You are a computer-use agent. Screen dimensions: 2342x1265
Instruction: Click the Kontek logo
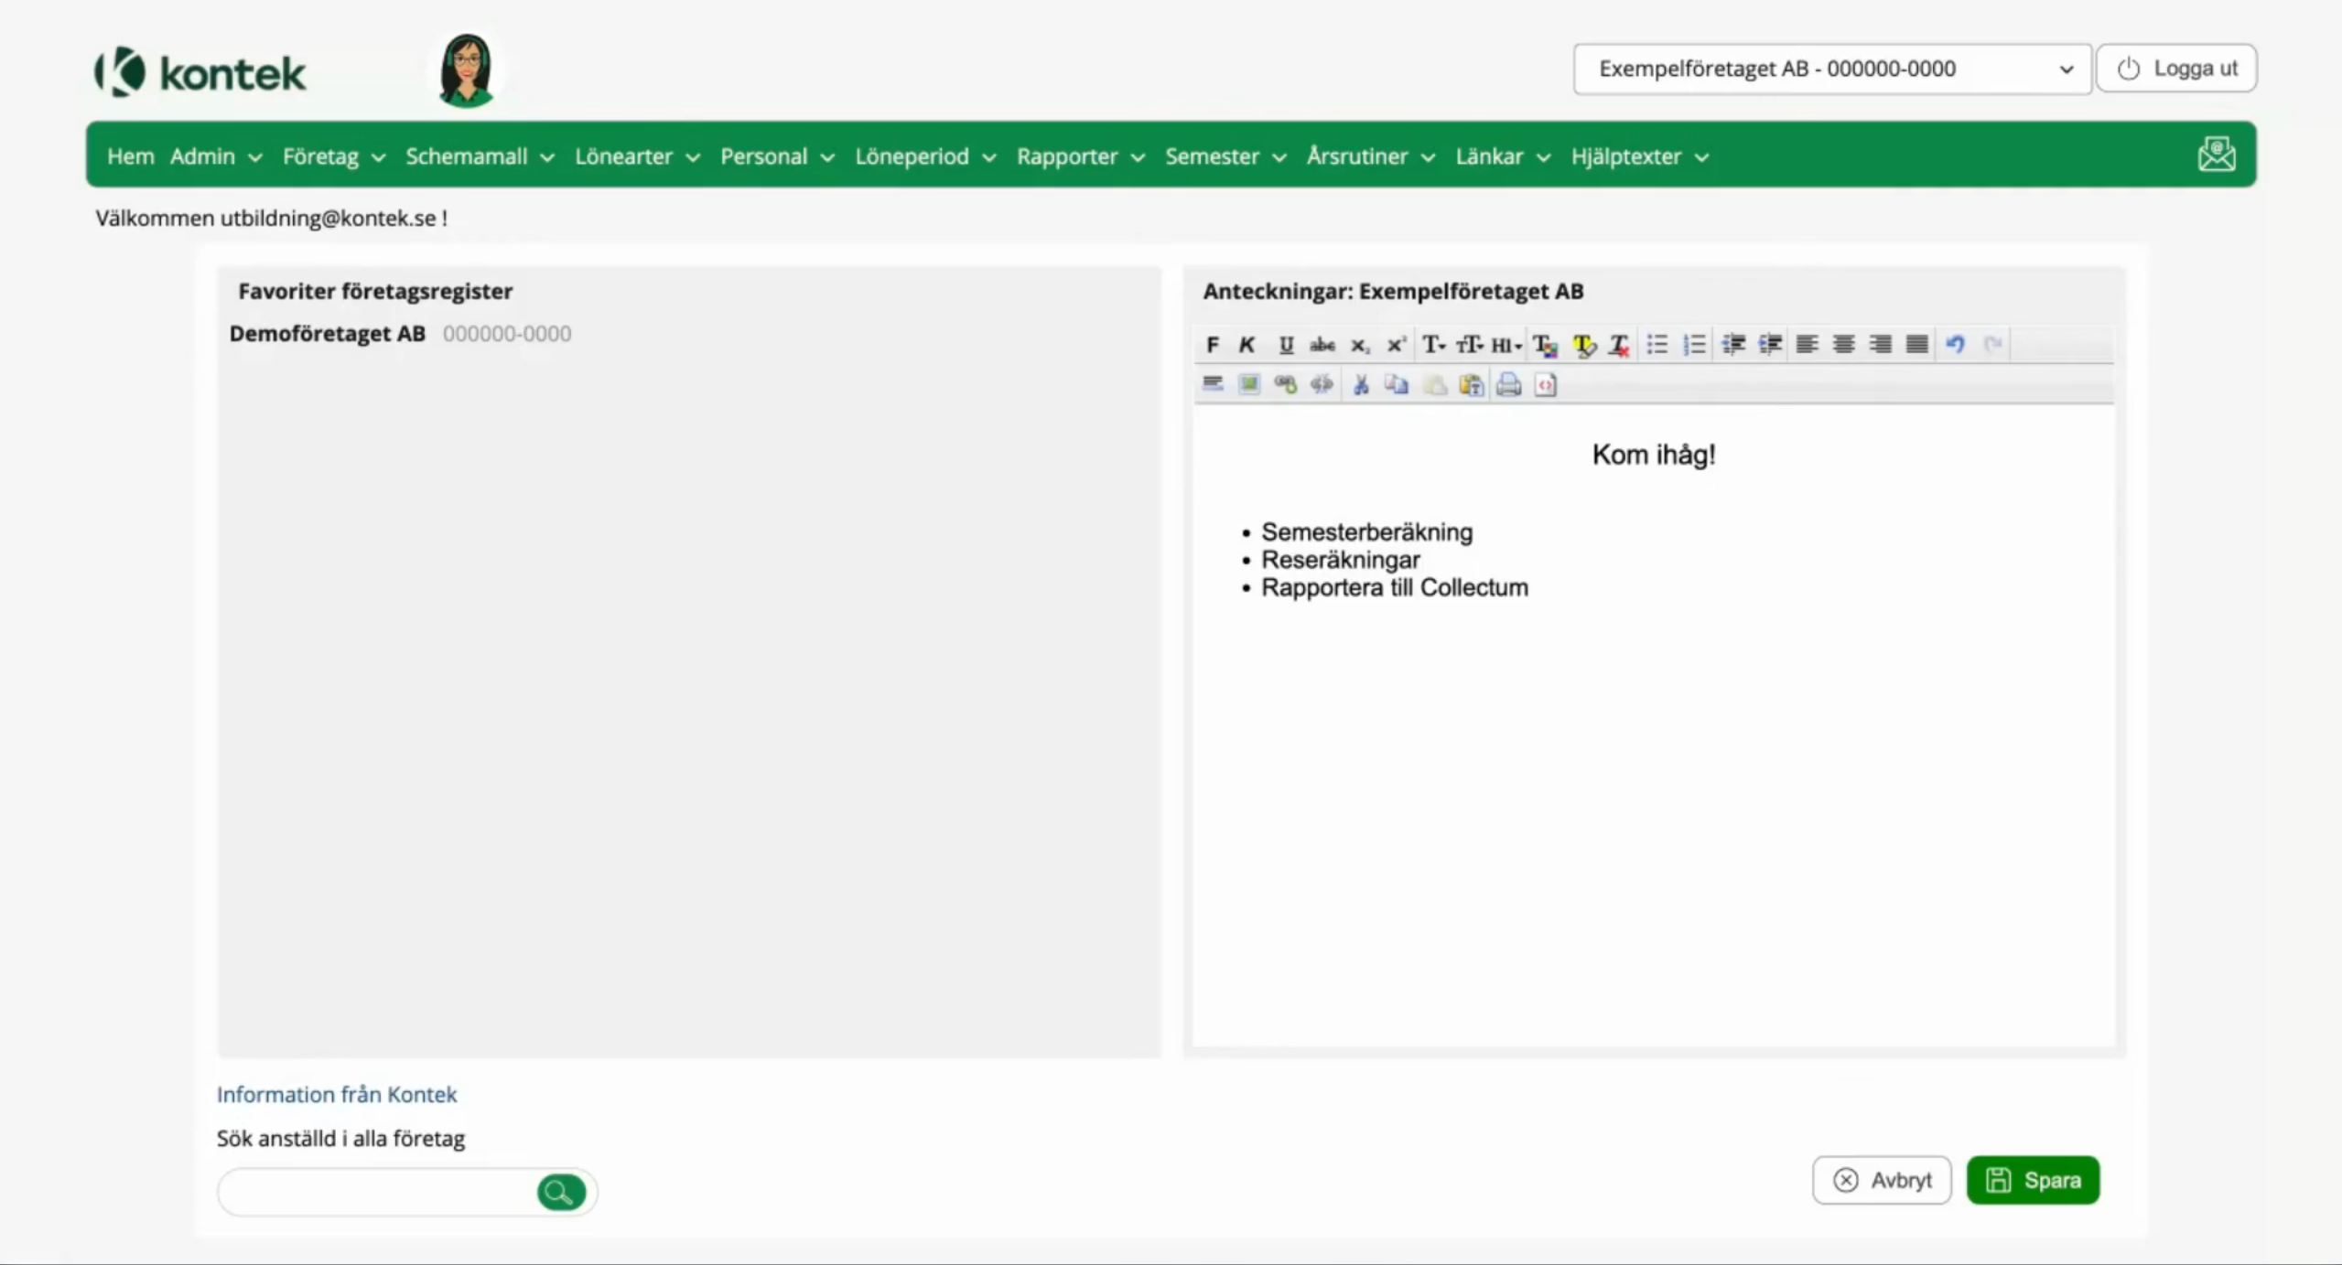point(200,72)
